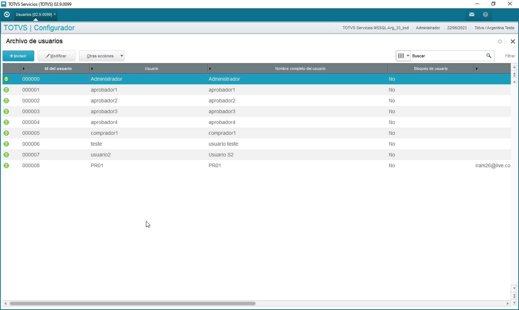Open the column selector icon beside Buscar
This screenshot has width=519, height=310.
click(403, 56)
